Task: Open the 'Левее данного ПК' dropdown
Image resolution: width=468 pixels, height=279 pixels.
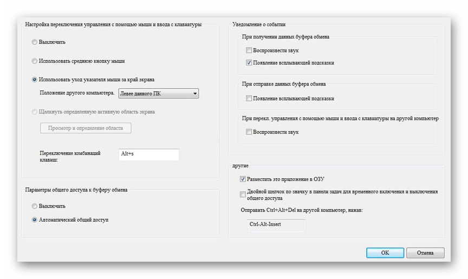Action: click(x=158, y=94)
